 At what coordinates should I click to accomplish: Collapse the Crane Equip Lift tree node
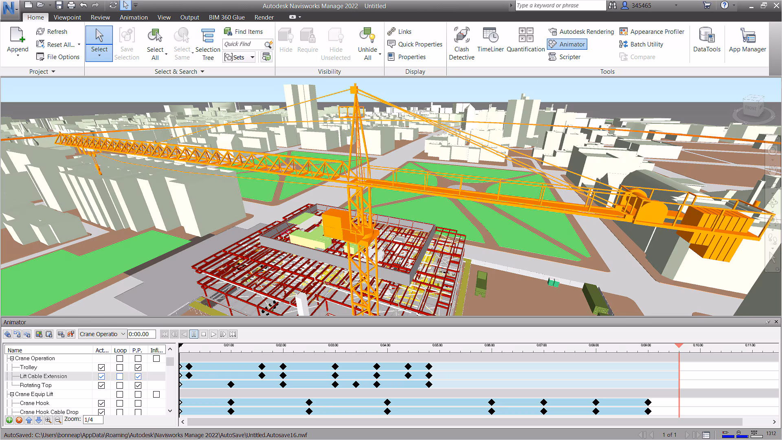12,394
